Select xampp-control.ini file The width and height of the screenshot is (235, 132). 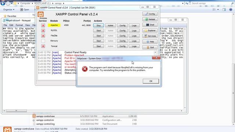[84, 120]
